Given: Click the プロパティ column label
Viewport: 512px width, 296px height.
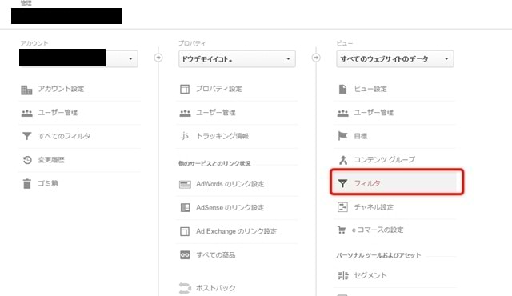Looking at the screenshot, I should [192, 43].
